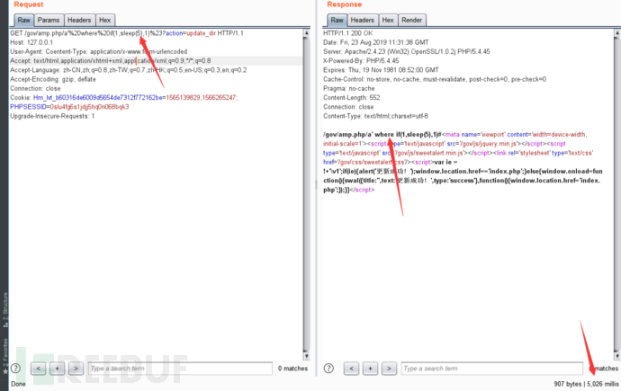Click the User-Agent request header line
This screenshot has height=391, width=621.
99,51
